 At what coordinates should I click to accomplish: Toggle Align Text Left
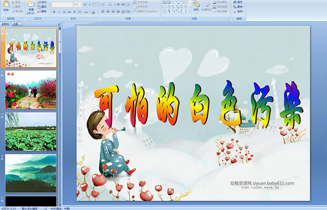[103, 12]
